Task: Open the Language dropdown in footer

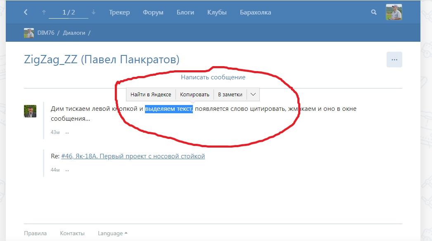Action: 112,233
